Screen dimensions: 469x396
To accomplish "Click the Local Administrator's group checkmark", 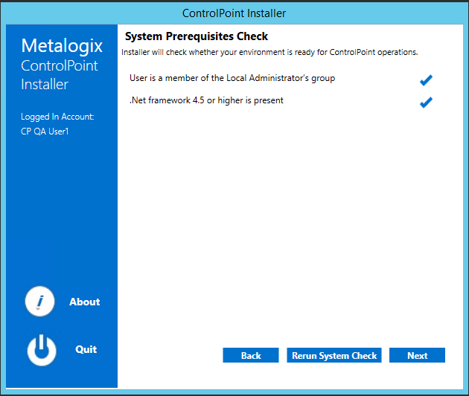I will [x=426, y=80].
